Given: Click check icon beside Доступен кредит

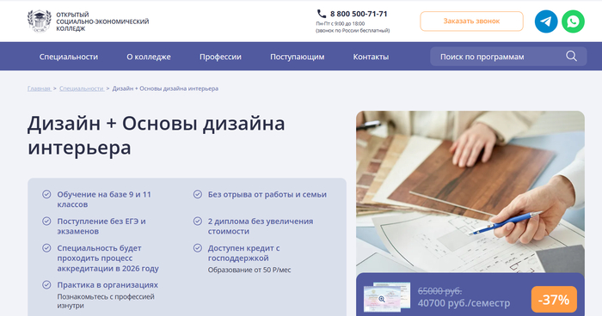Looking at the screenshot, I should [x=197, y=248].
